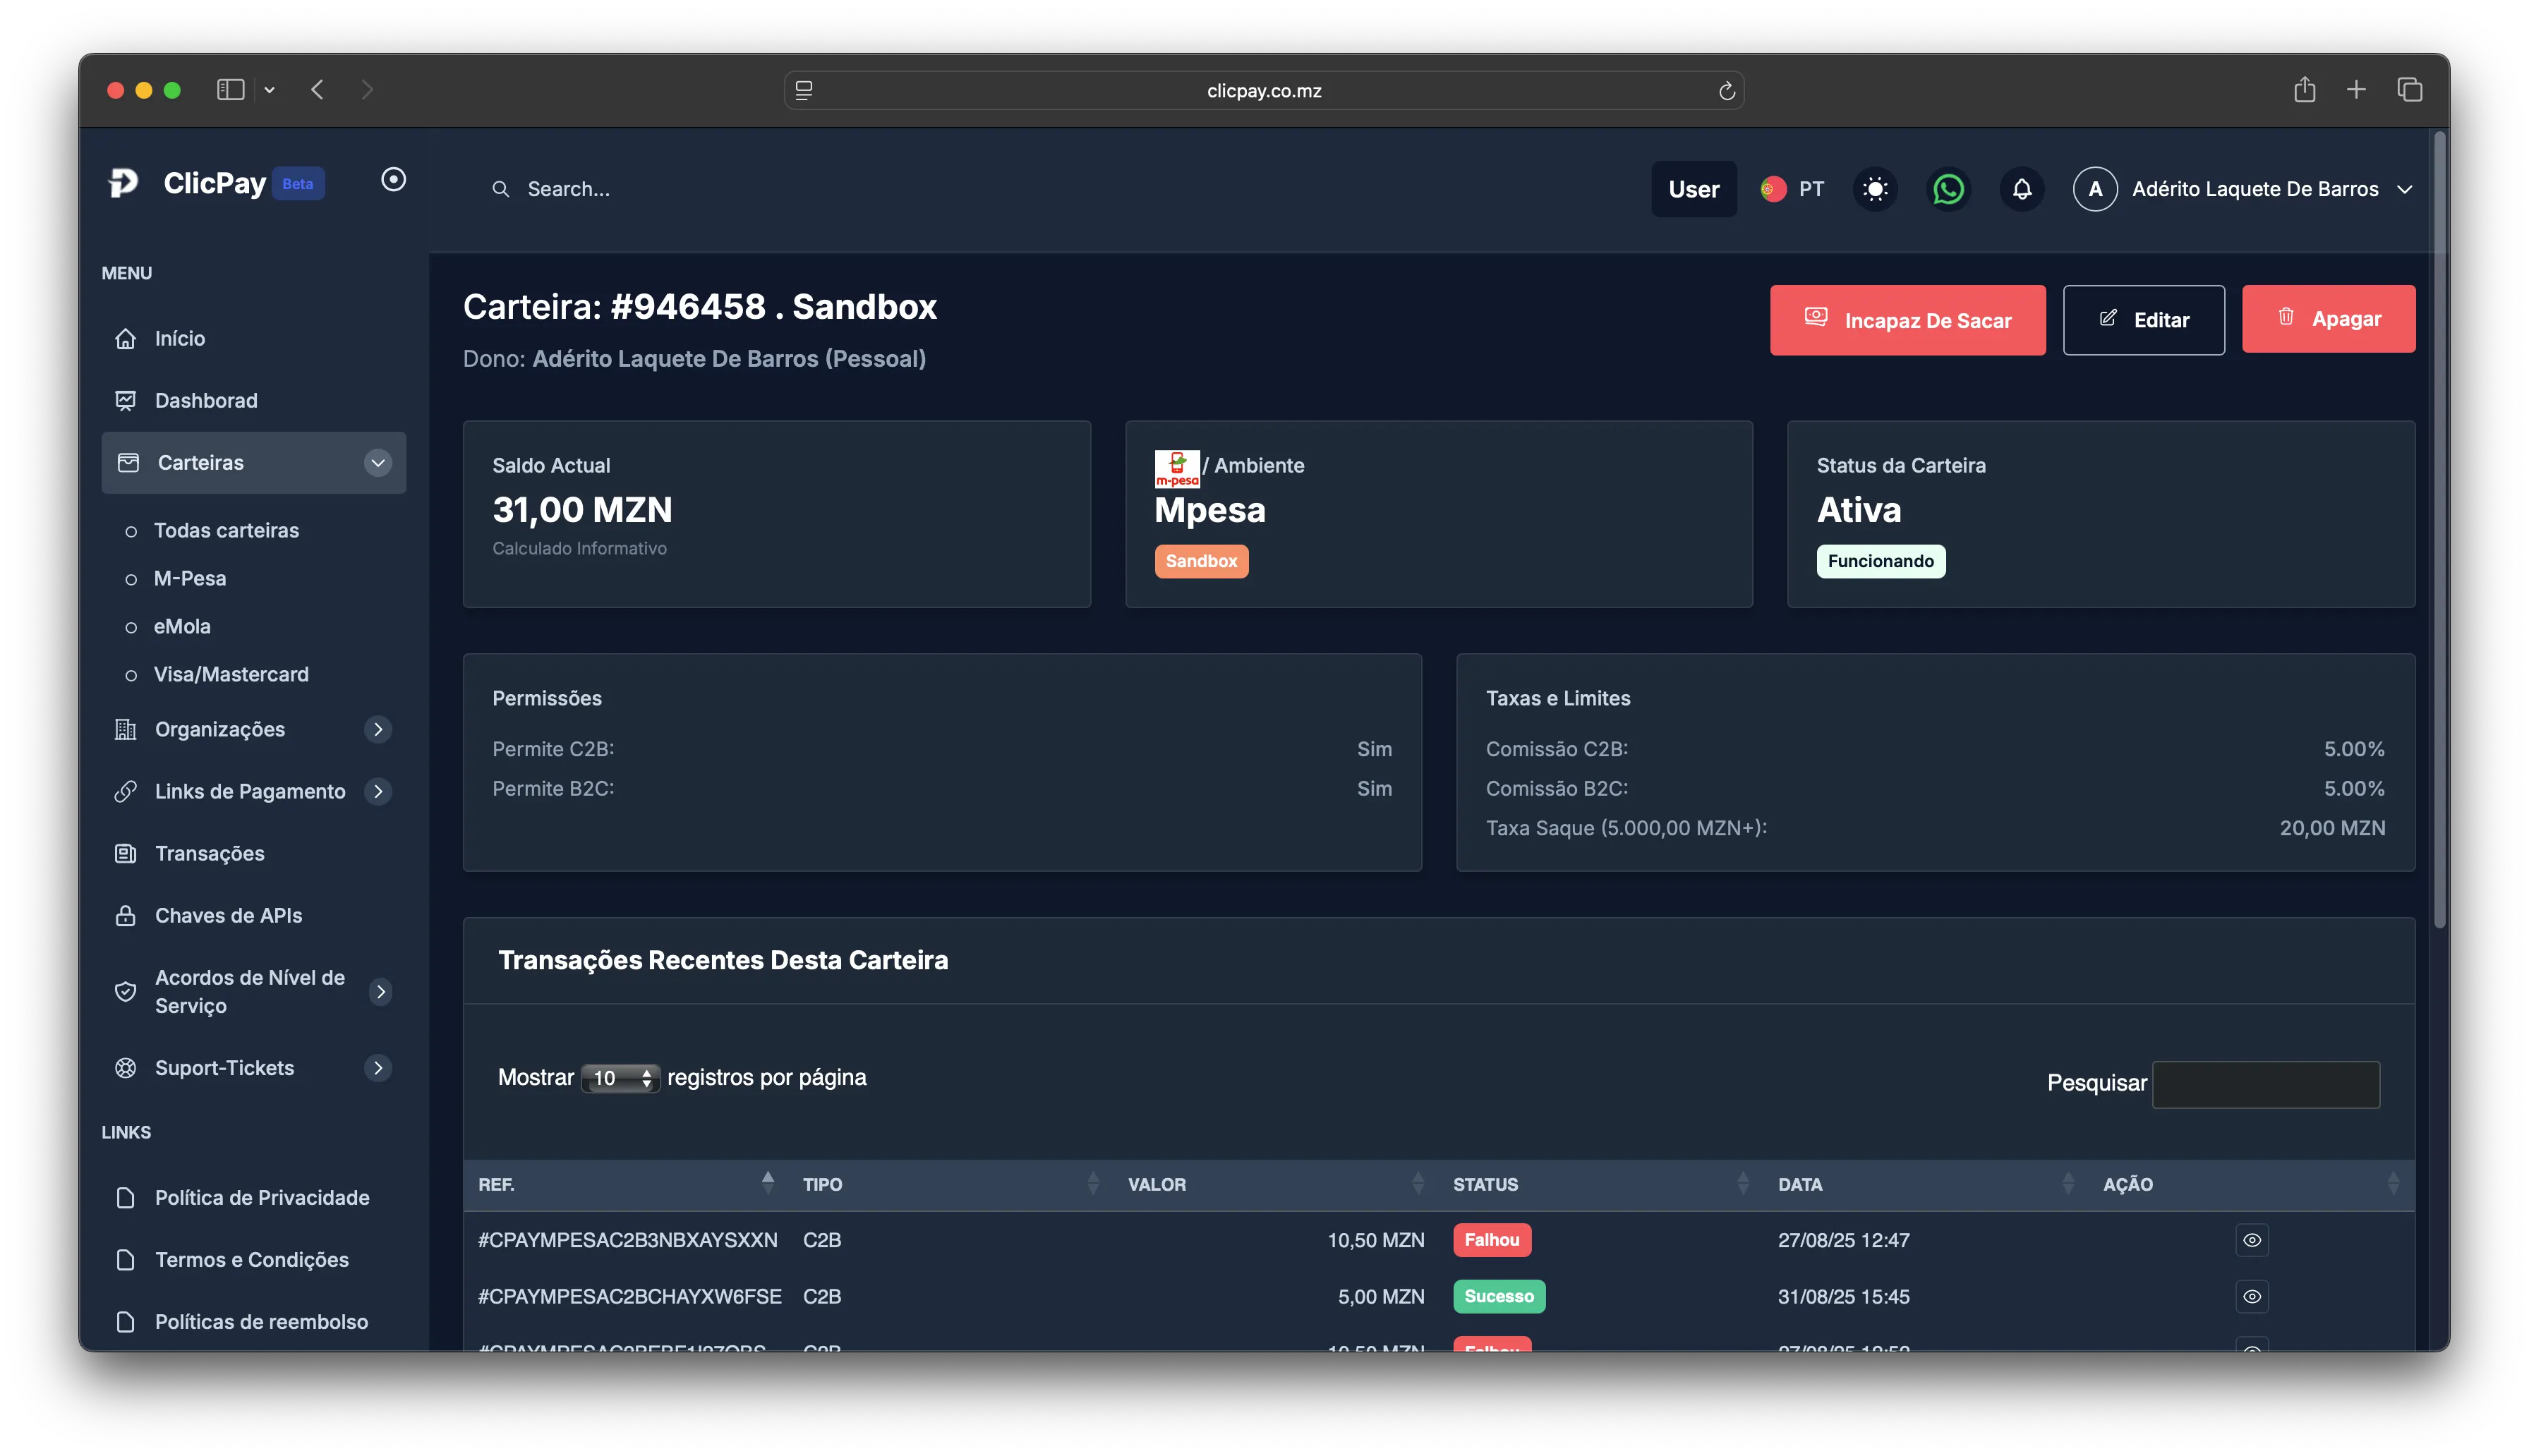This screenshot has height=1456, width=2529.
Task: Select eMola submenu item
Action: [182, 627]
